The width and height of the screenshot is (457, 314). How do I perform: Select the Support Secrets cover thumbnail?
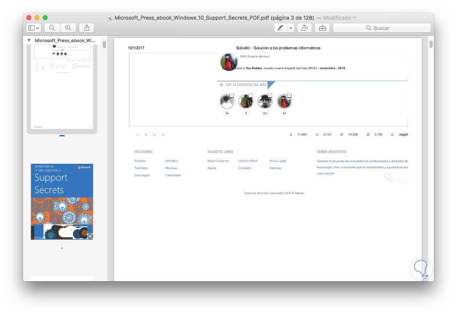(62, 201)
